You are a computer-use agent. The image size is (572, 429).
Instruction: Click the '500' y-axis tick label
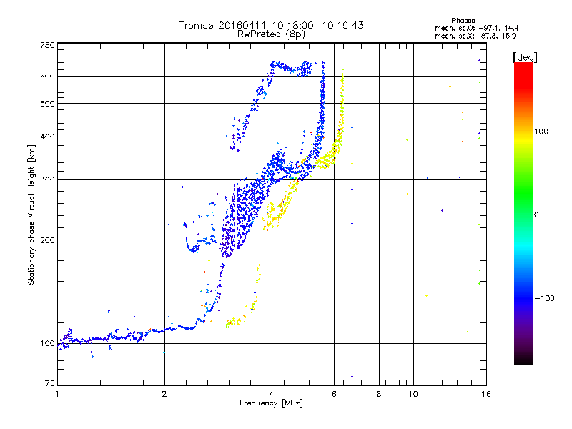(x=48, y=104)
